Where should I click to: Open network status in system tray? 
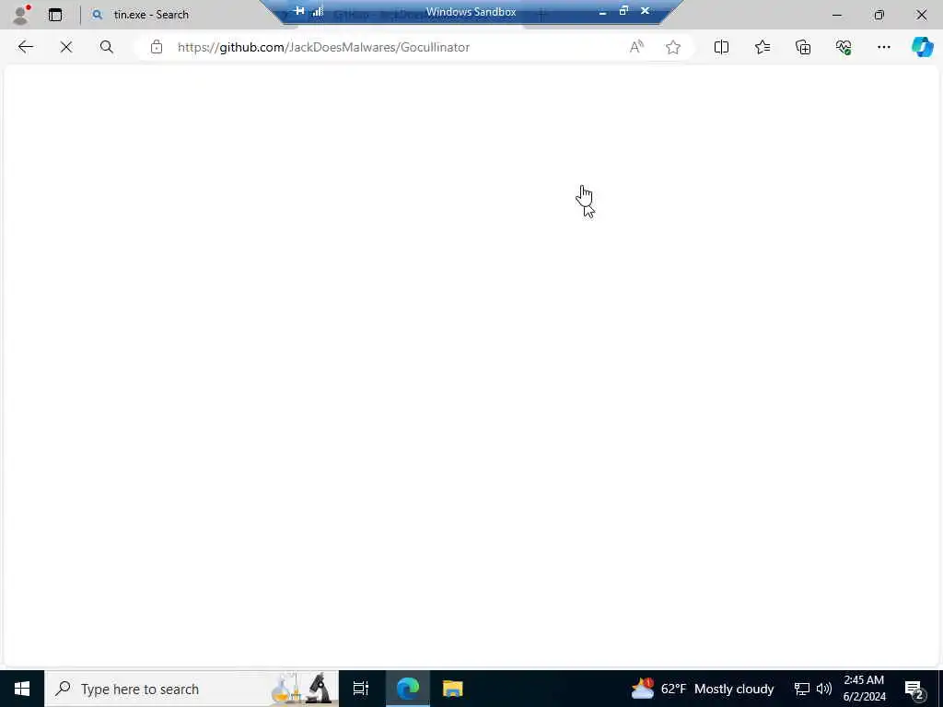pyautogui.click(x=802, y=689)
